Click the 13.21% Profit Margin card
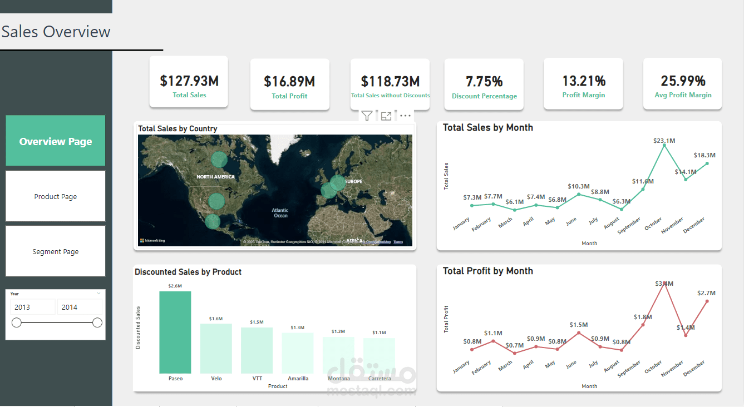This screenshot has height=407, width=744. coord(584,85)
